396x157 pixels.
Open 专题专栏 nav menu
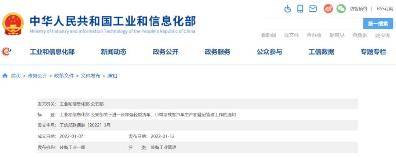[x=373, y=52]
